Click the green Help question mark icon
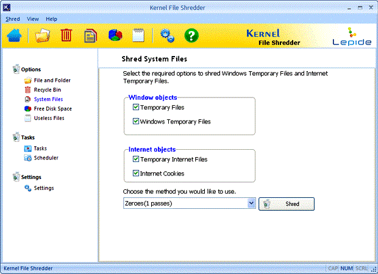Screen dimensions: 378x274 pyautogui.click(x=191, y=36)
